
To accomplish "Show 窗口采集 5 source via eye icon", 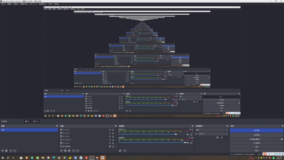I will [110, 130].
